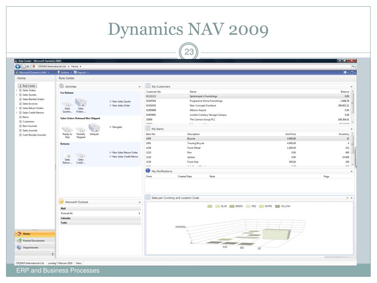This screenshot has height=283, width=377.
Task: Click the My Customers list scrollbar
Action: tap(352, 106)
